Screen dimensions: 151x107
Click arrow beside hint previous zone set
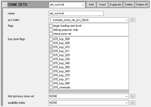pyautogui.click(x=133, y=96)
